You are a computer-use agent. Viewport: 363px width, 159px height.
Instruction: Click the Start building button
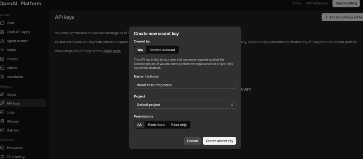click(x=346, y=3)
